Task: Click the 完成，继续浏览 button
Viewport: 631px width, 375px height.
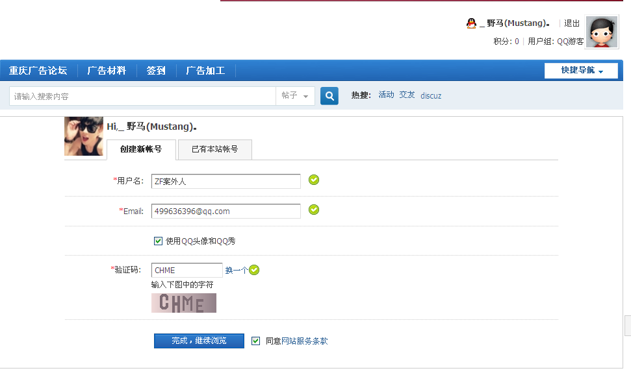Action: [200, 341]
